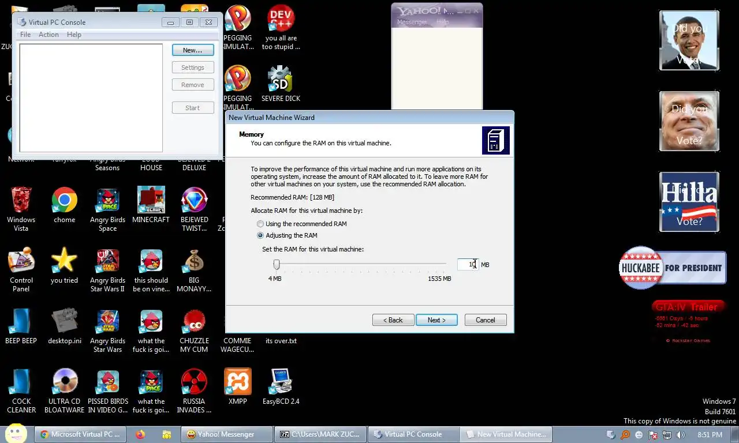
Task: Launch the XMPP orange icon
Action: pyautogui.click(x=237, y=387)
